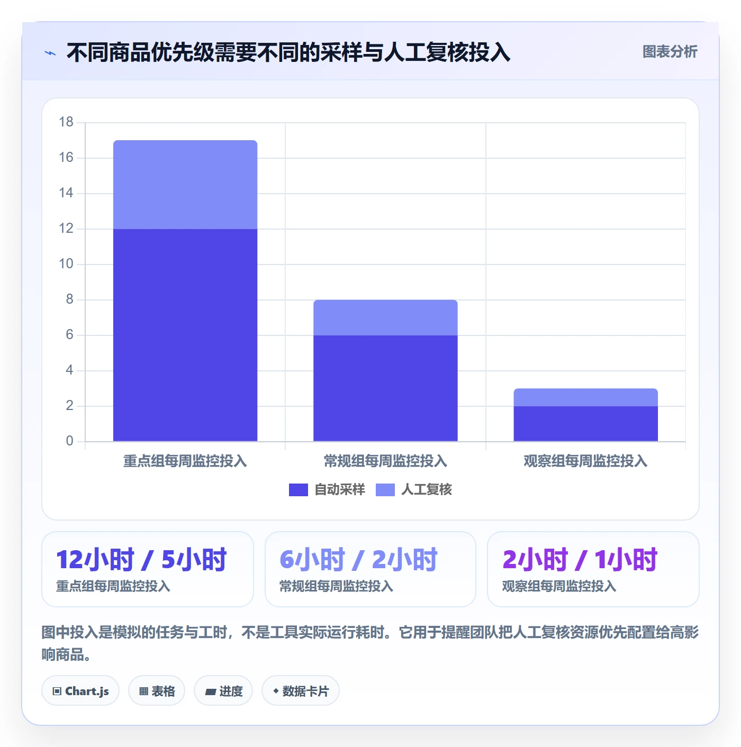Click the 数据卡片 tag
The image size is (741, 747).
(x=301, y=691)
